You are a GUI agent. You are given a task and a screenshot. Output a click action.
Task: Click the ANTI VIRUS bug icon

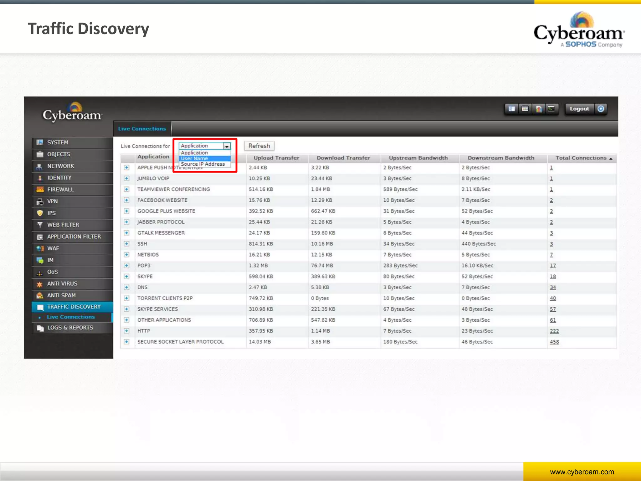coord(40,284)
